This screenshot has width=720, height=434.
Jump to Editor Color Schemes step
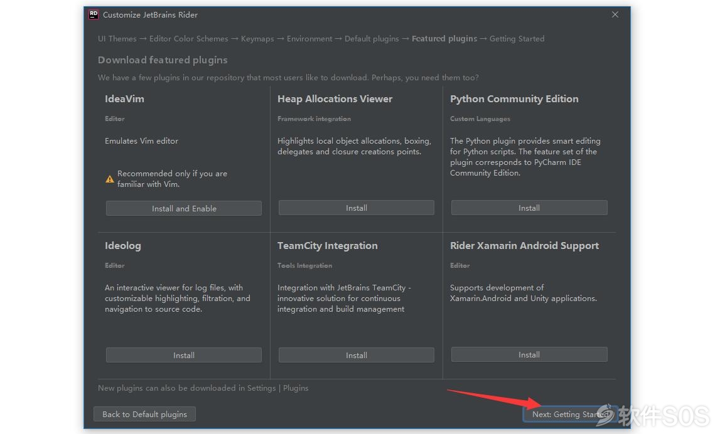pos(189,38)
